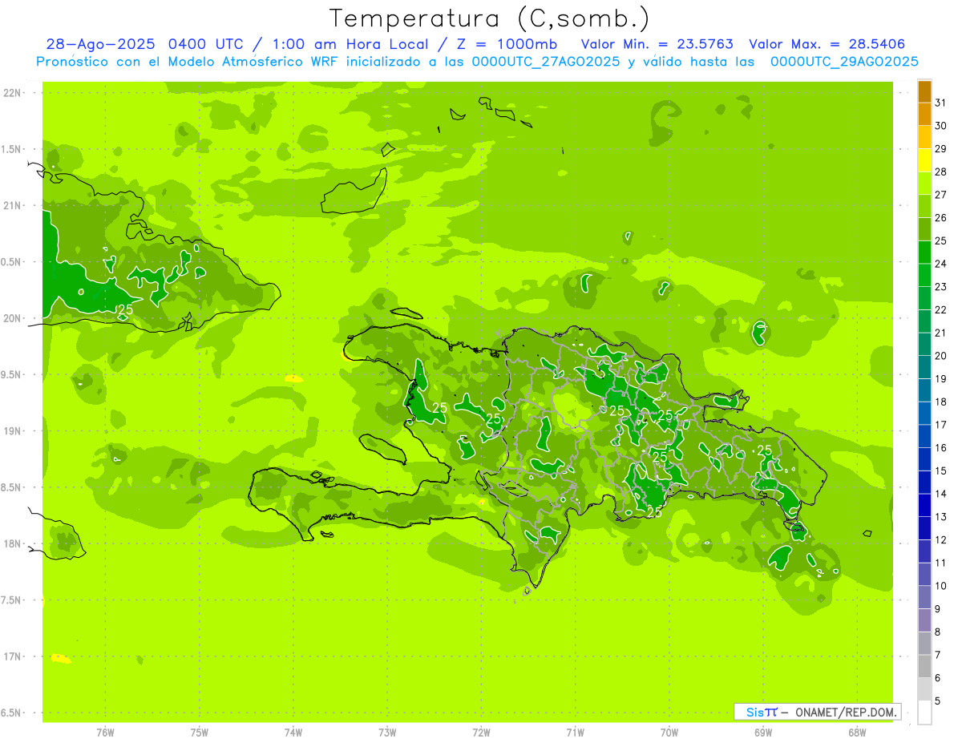Click the 68W longitude axis label
Image resolution: width=962 pixels, height=743 pixels.
pos(857,733)
